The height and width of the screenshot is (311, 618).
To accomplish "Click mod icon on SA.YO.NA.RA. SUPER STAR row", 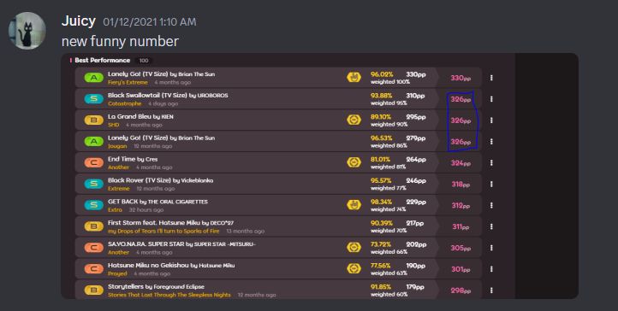I will (x=354, y=247).
